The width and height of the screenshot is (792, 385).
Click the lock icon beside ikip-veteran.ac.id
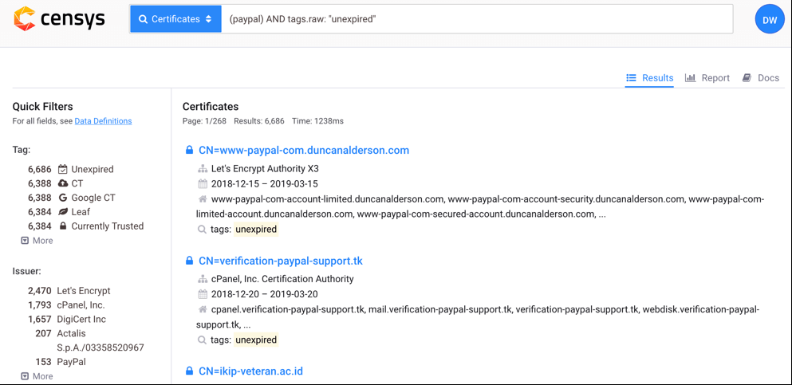pos(189,371)
